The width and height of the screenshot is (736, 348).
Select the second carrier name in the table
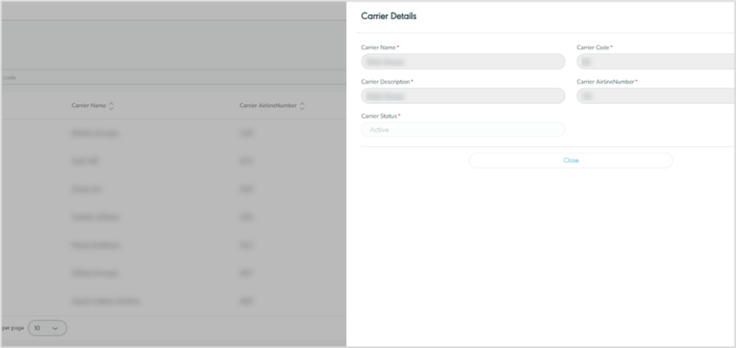[x=84, y=161]
